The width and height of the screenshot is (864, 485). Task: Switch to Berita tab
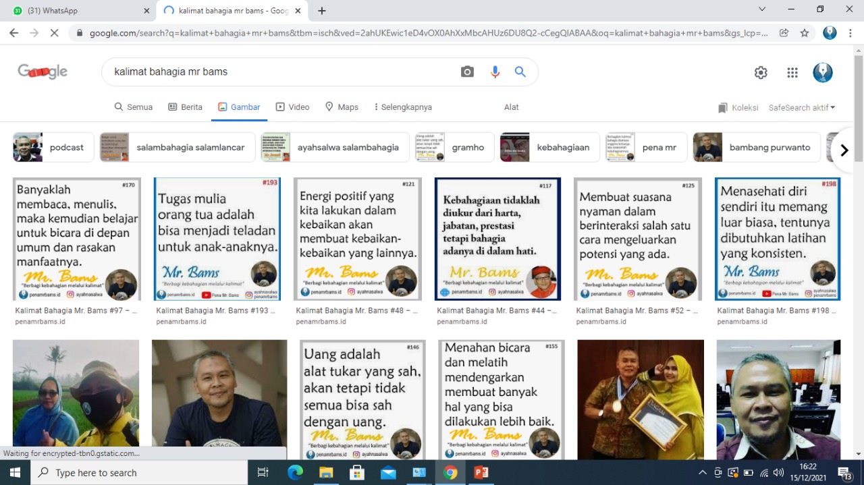pos(185,107)
